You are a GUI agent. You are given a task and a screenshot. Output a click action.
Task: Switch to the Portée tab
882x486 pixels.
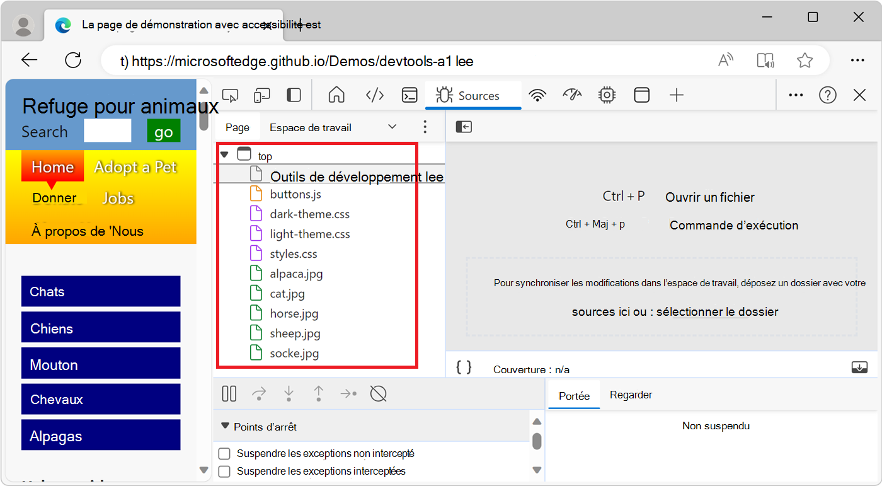tap(574, 396)
